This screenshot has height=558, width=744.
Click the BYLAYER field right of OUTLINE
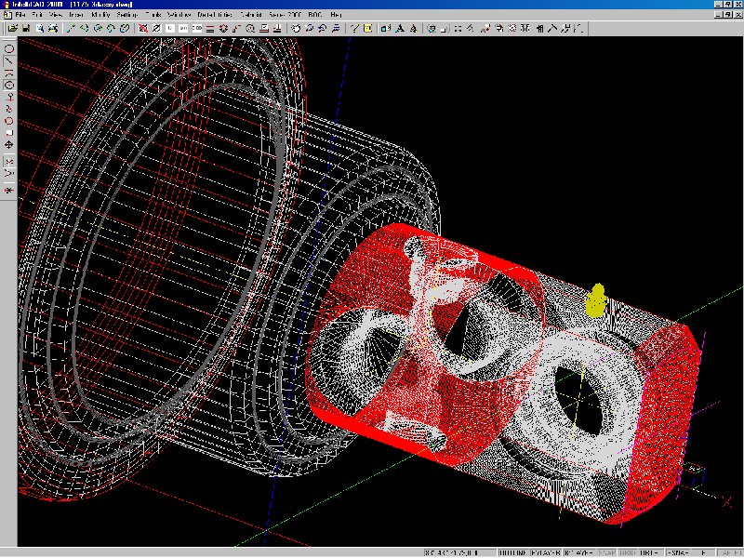click(546, 552)
